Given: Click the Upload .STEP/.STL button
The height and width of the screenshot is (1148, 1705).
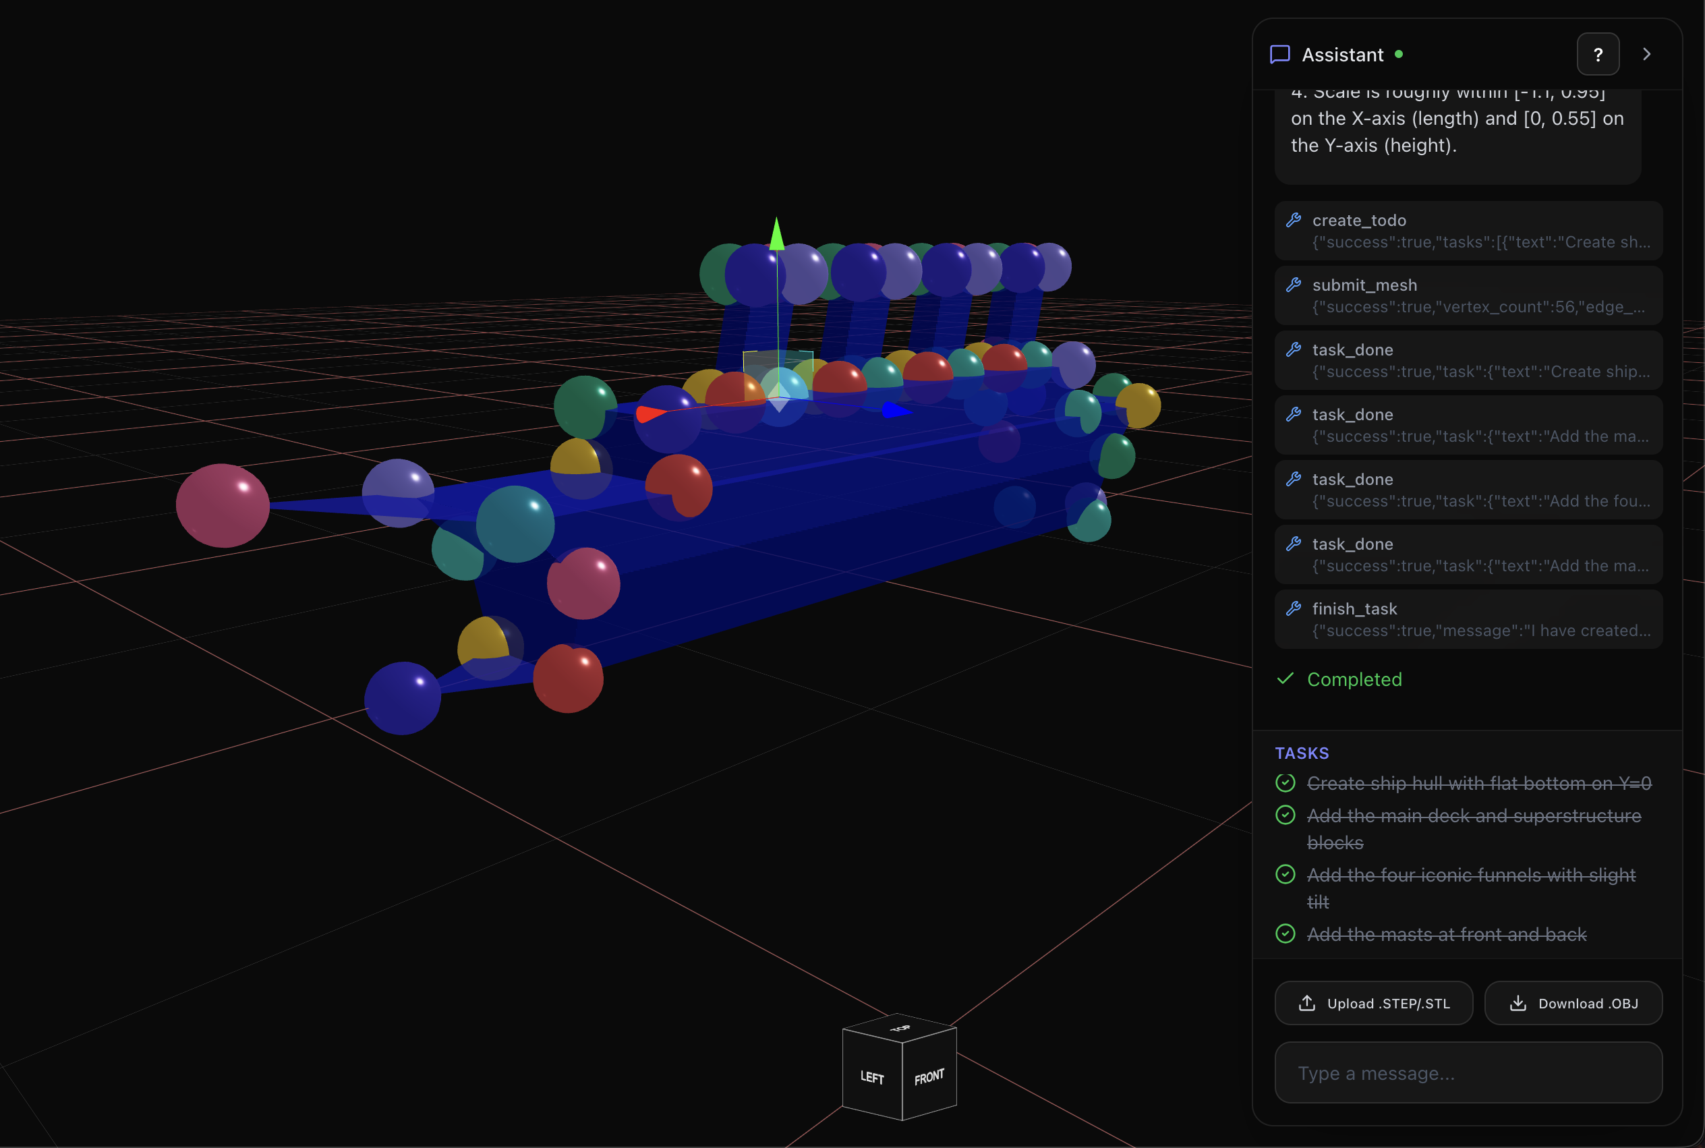Looking at the screenshot, I should [x=1373, y=1003].
